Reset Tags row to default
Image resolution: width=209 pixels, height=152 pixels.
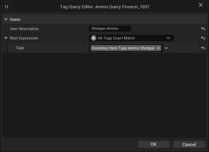pyautogui.click(x=203, y=48)
